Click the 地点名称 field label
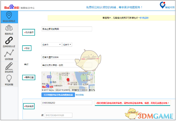The image size is (176, 121). point(29,32)
